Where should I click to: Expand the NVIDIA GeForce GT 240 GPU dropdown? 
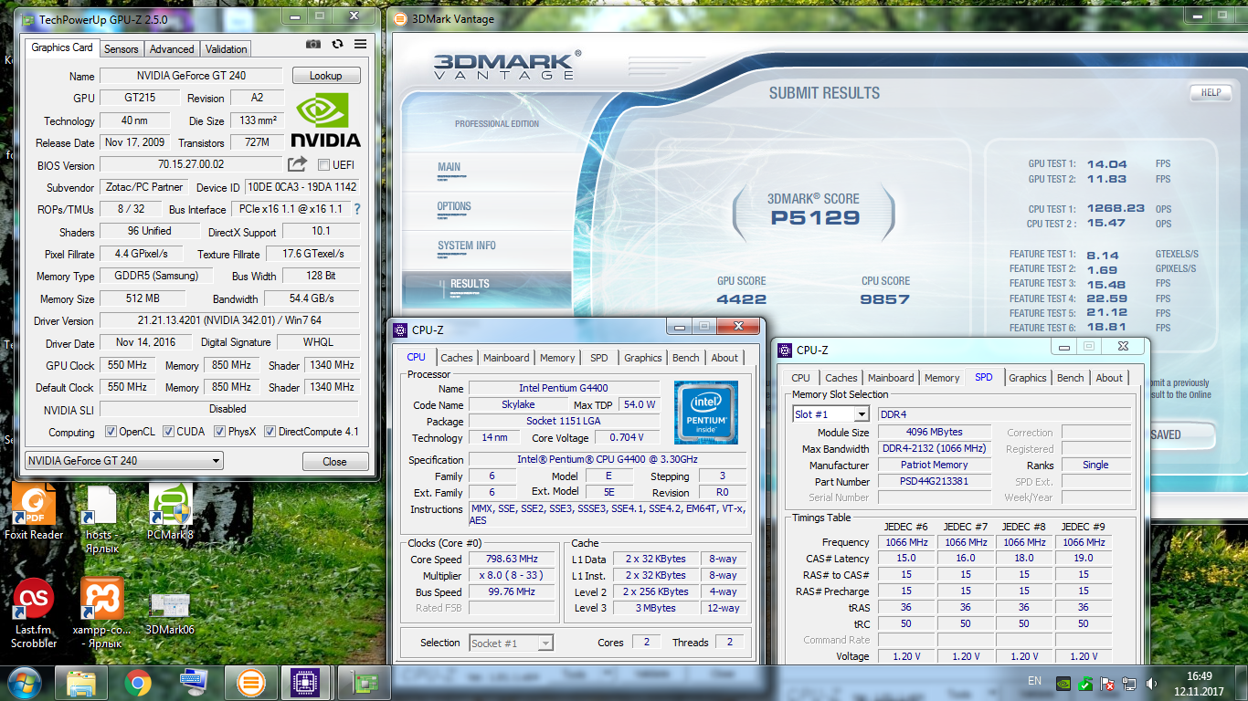click(123, 461)
